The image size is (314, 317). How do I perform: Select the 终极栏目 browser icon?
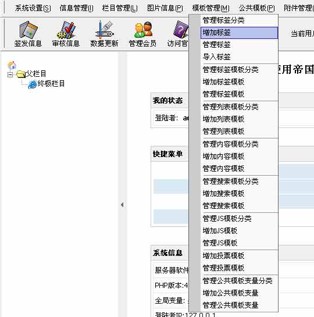(33, 84)
